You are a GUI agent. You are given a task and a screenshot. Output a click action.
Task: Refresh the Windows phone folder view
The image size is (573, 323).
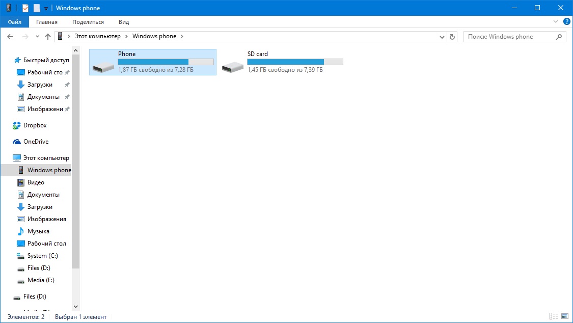452,37
